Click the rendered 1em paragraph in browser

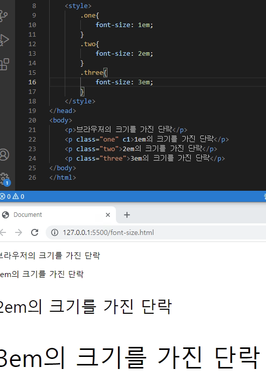[42, 274]
